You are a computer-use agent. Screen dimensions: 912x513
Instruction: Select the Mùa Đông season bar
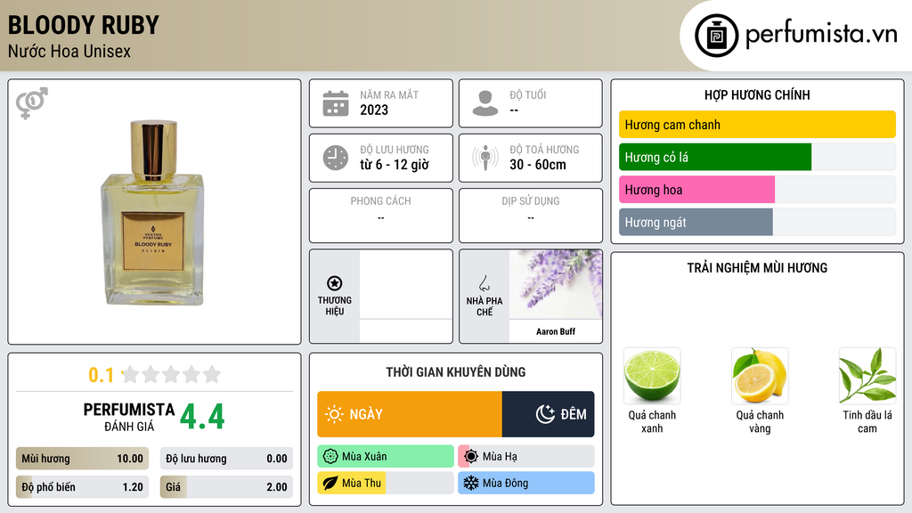pos(526,484)
